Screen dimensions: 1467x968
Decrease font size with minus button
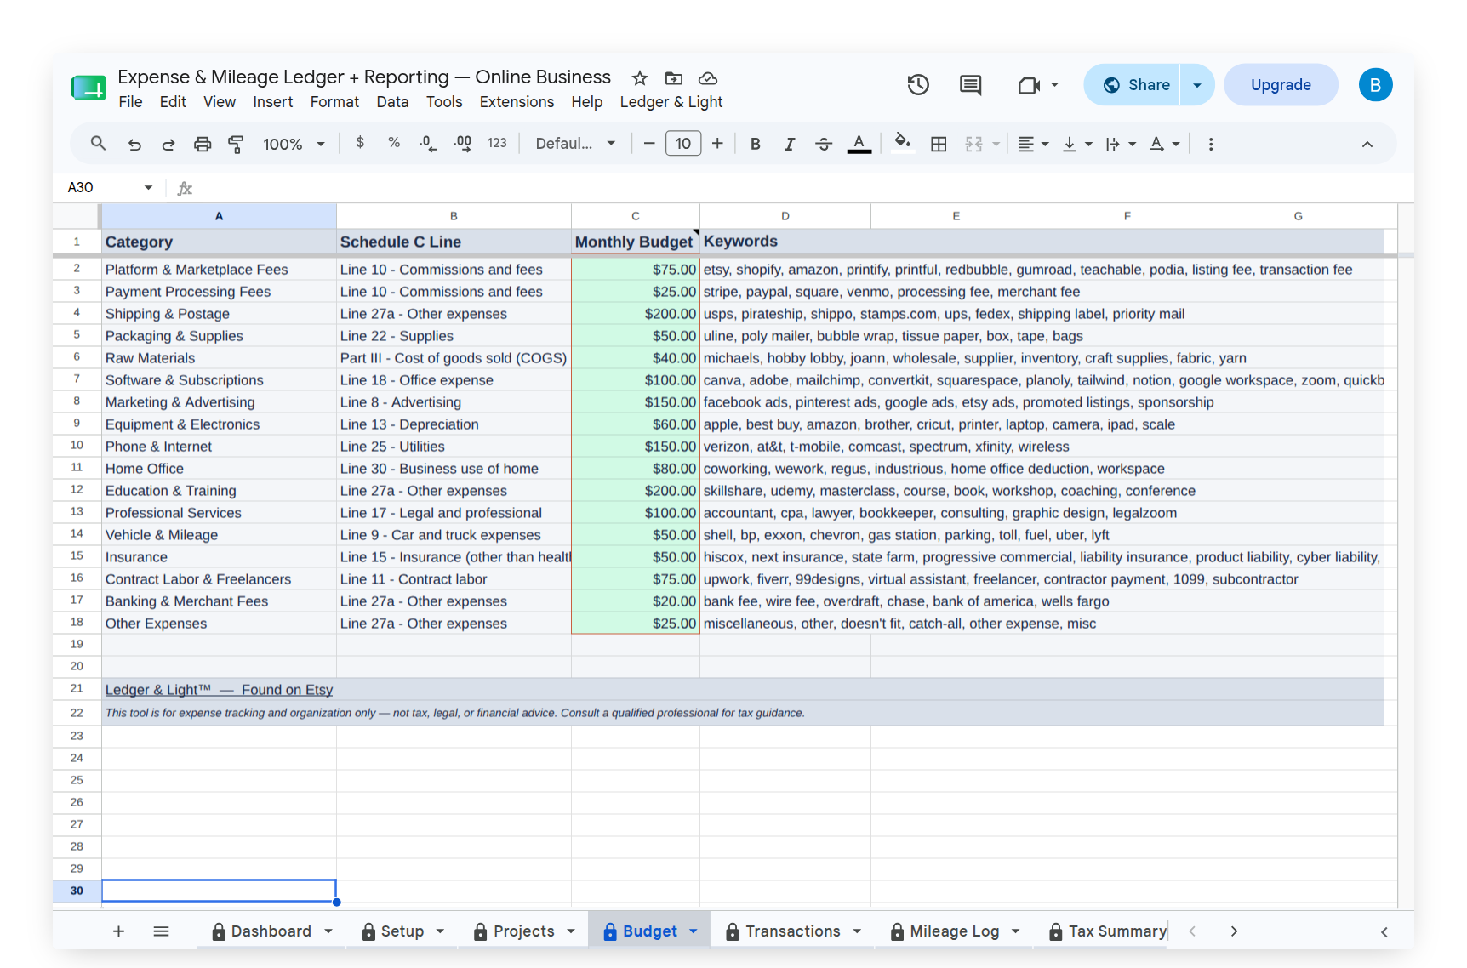click(x=649, y=144)
